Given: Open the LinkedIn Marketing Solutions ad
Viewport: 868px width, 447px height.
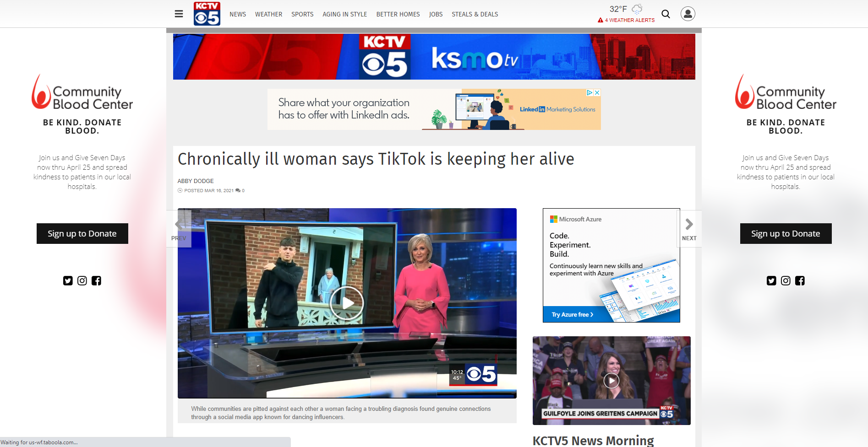Looking at the screenshot, I should [434, 109].
